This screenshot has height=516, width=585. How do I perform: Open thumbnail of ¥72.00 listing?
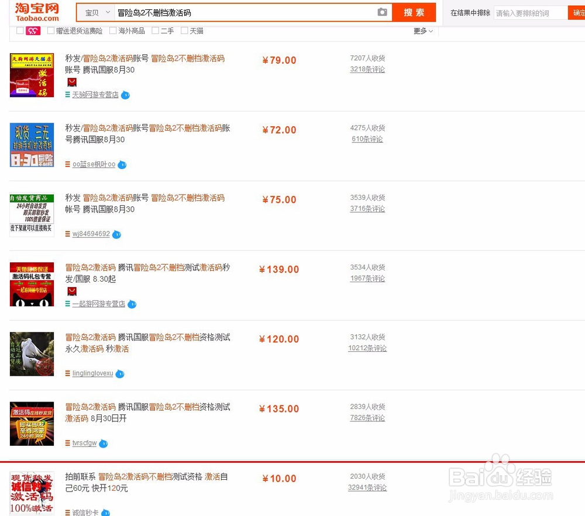[32, 144]
